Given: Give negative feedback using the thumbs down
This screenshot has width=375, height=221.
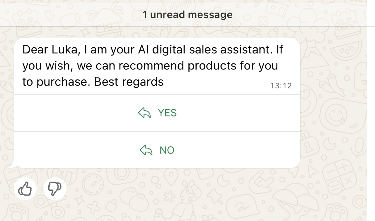Looking at the screenshot, I should [55, 189].
